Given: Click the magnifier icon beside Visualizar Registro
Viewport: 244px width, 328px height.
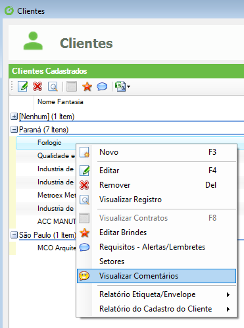Looking at the screenshot, I should [84, 200].
